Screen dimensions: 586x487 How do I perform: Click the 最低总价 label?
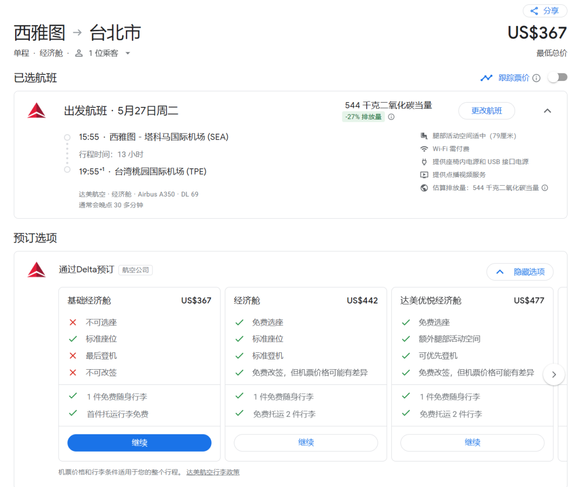pyautogui.click(x=552, y=53)
